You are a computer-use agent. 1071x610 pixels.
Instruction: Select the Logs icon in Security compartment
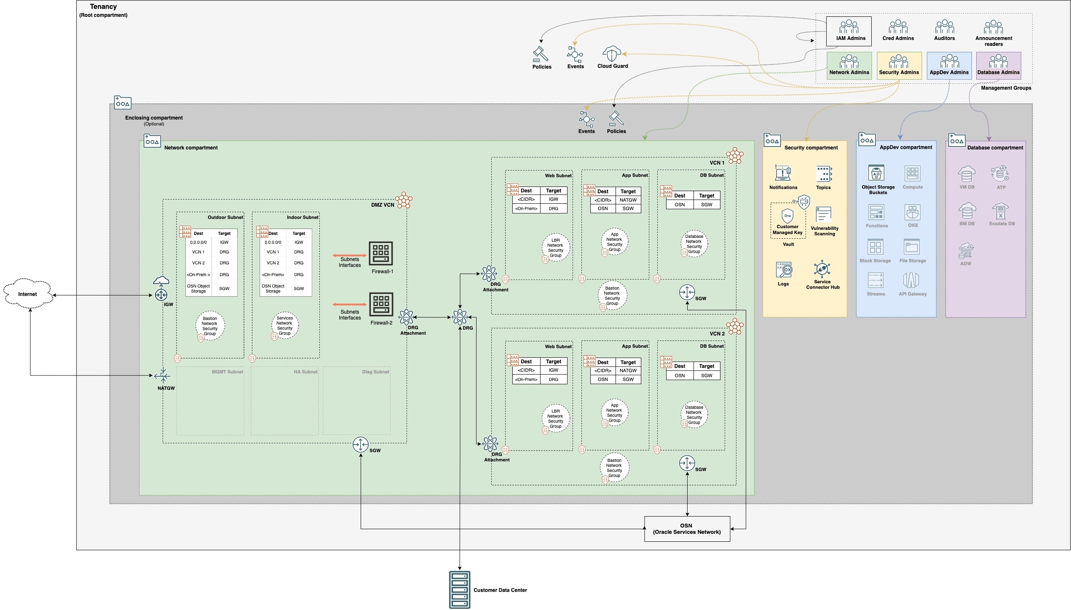click(x=784, y=270)
